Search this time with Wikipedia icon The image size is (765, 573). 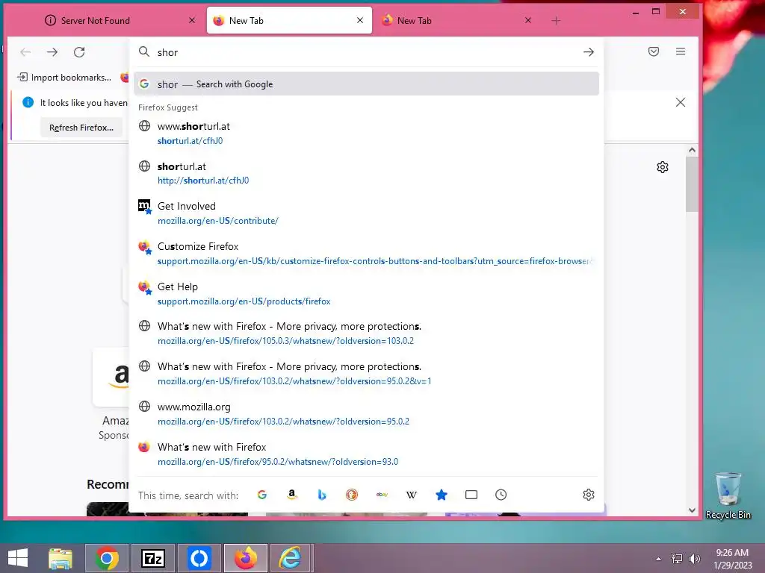click(412, 495)
